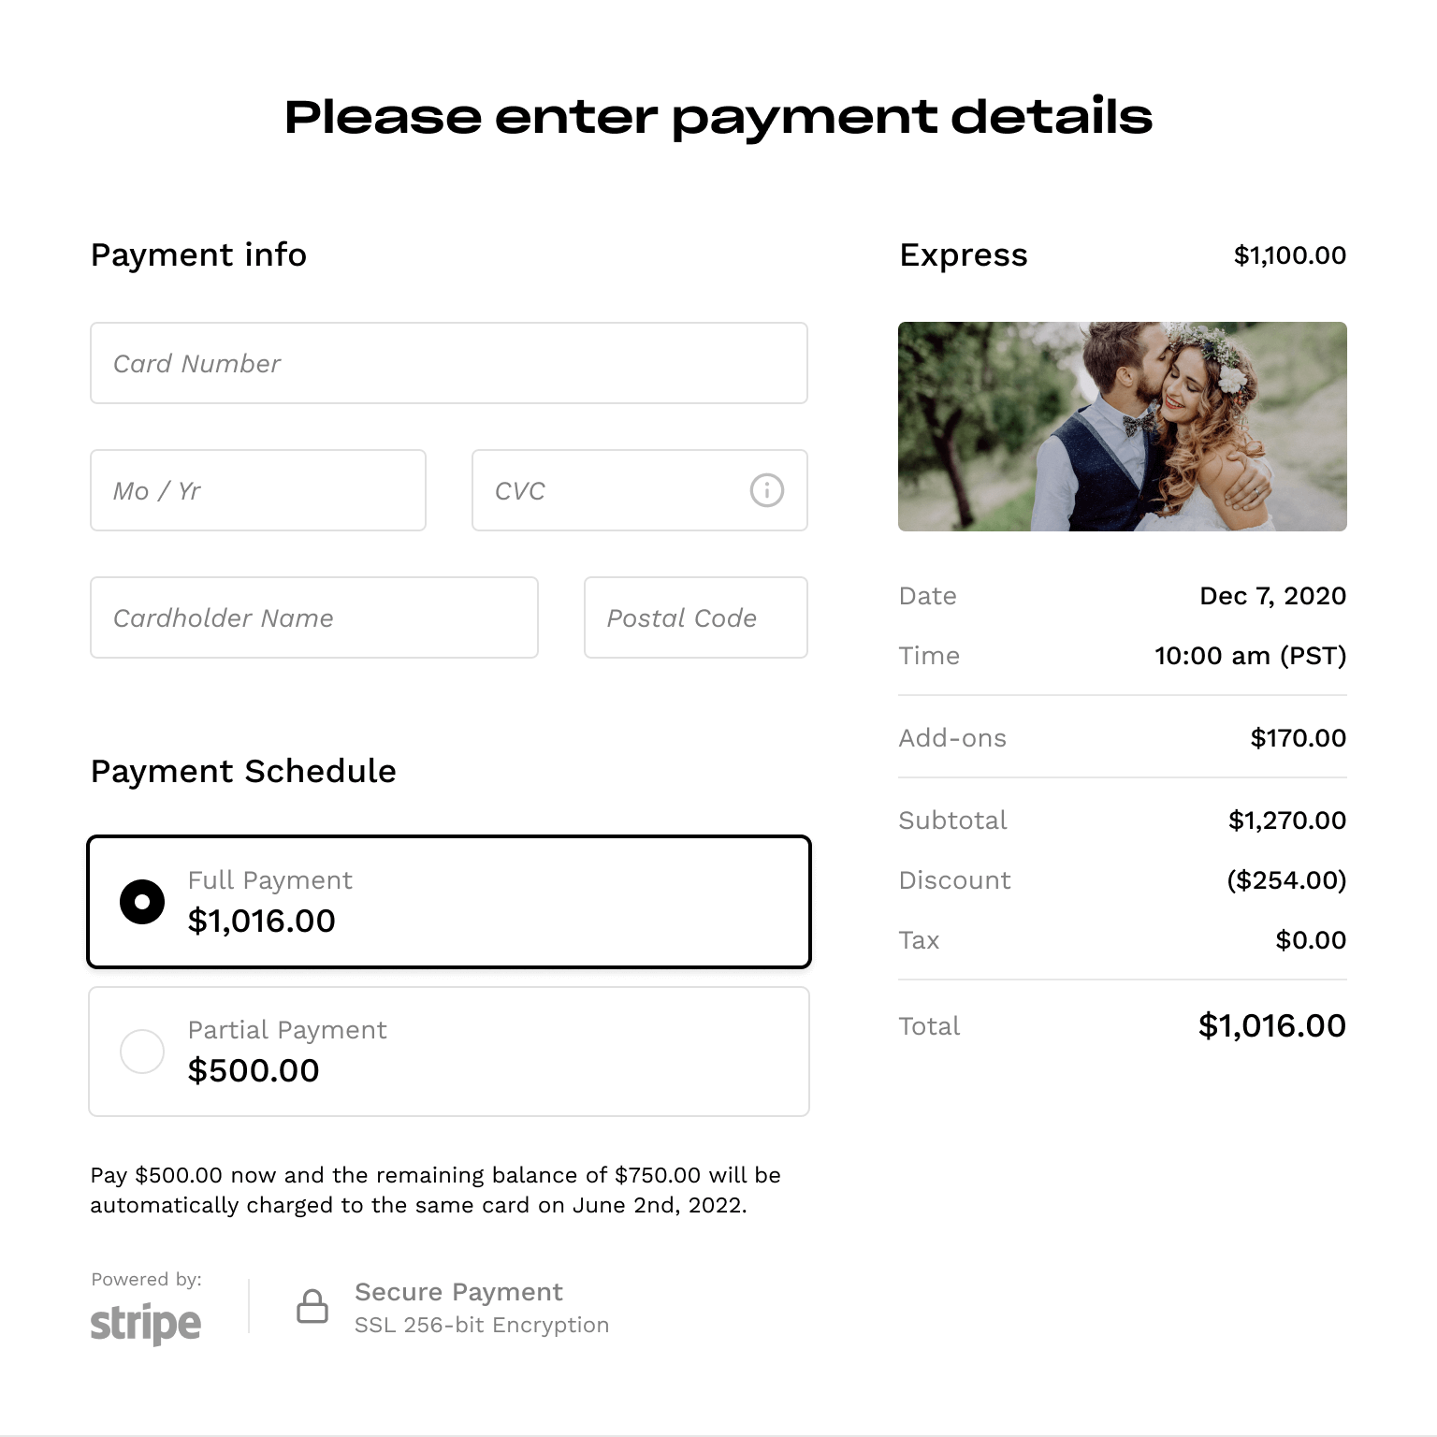Click the Stripe logo
Screen dimensions: 1437x1437
[x=146, y=1324]
